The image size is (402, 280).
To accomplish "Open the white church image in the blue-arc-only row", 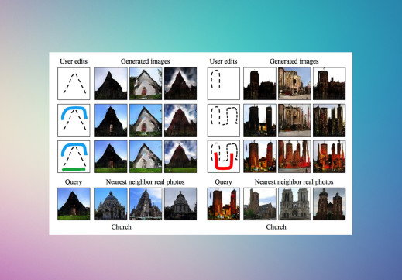I will pos(146,120).
